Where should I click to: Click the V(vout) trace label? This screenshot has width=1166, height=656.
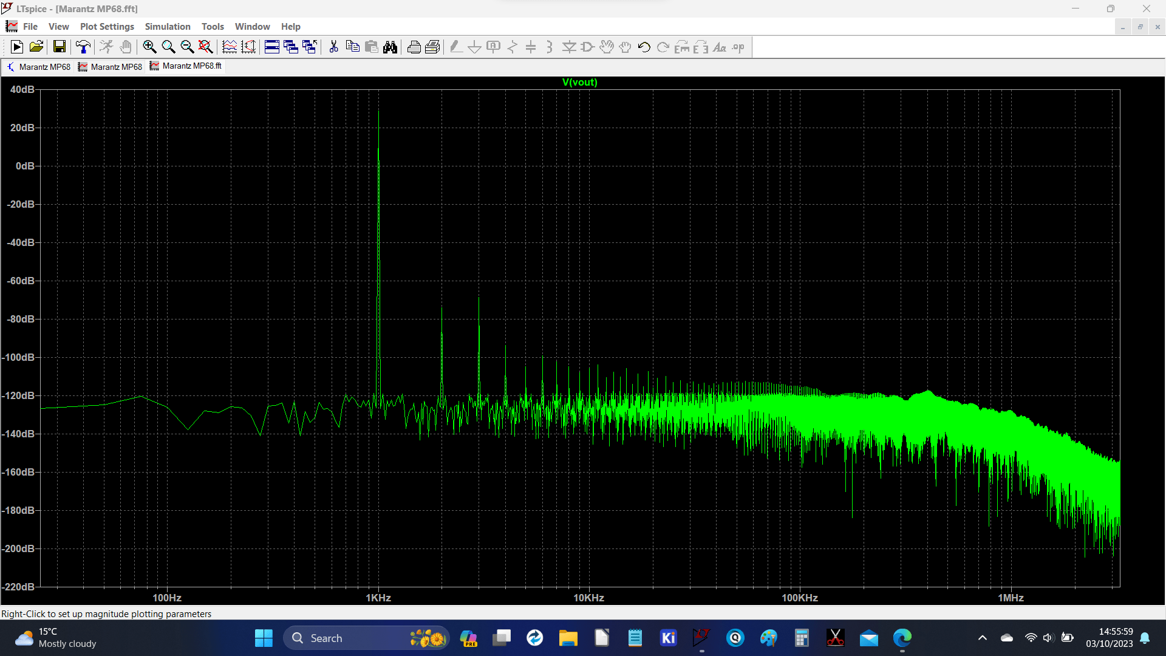pos(580,82)
